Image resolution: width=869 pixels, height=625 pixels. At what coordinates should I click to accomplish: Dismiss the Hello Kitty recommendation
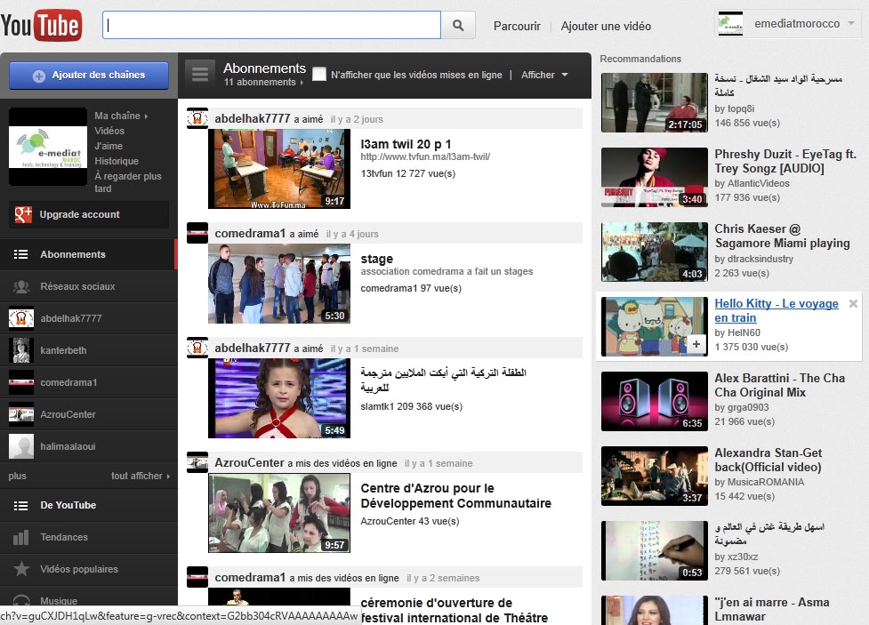tap(853, 302)
